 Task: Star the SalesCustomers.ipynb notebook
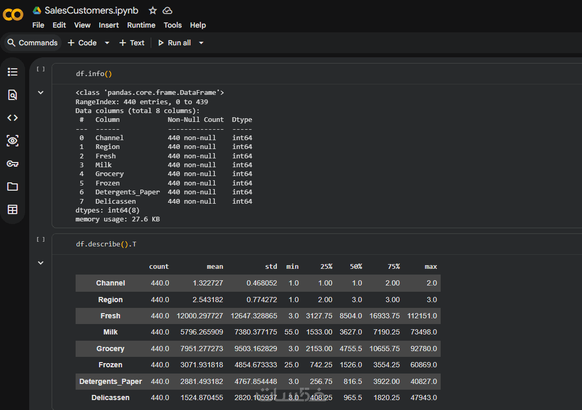[153, 10]
